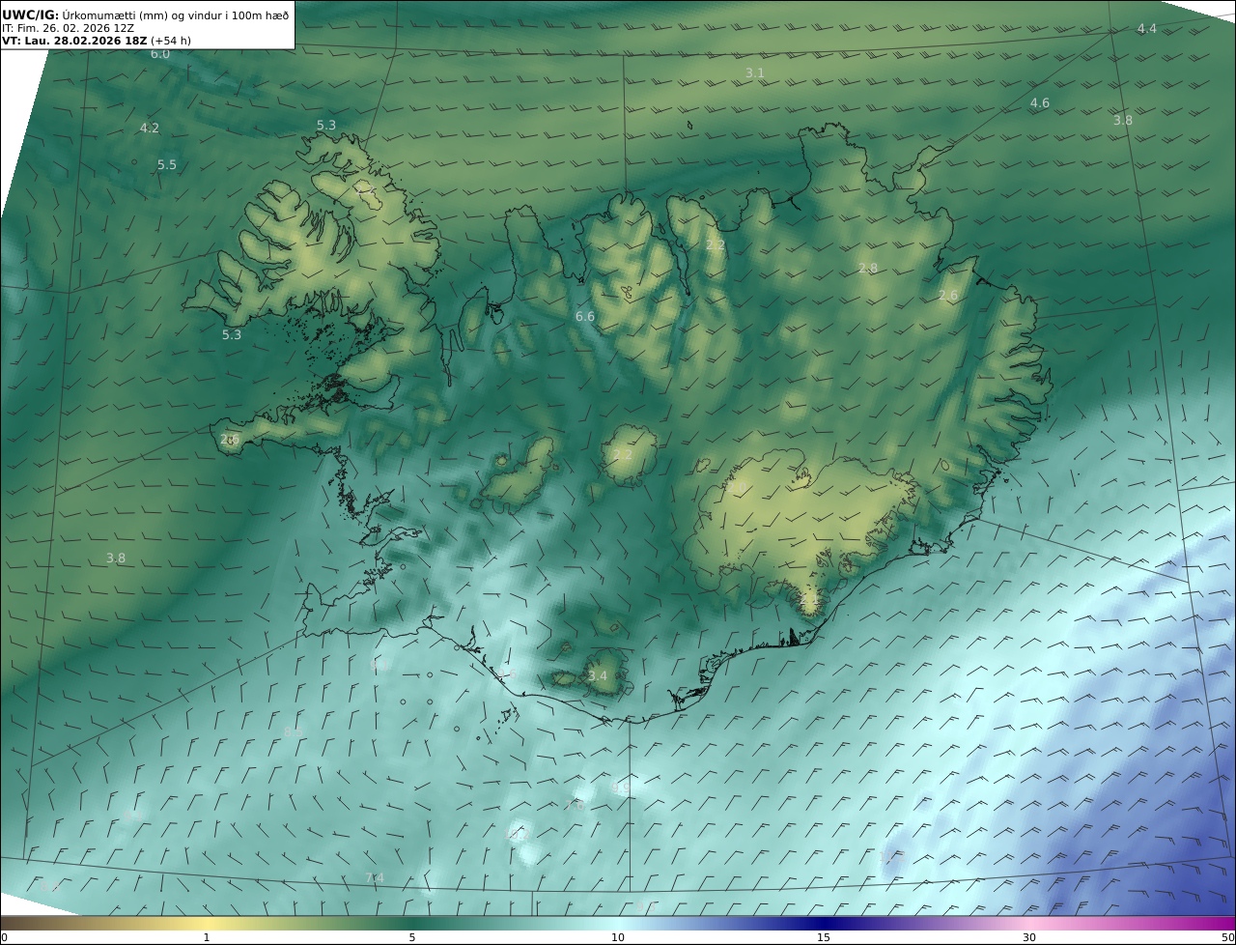Click the colorbar tick label "0"
The width and height of the screenshot is (1236, 945).
(x=4, y=937)
